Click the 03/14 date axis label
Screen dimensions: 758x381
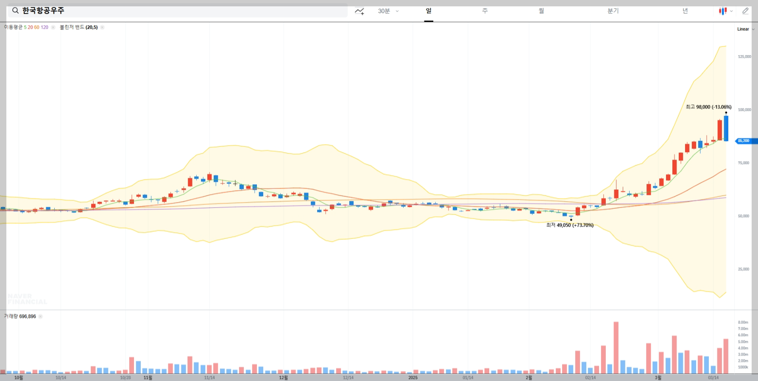[x=713, y=378]
